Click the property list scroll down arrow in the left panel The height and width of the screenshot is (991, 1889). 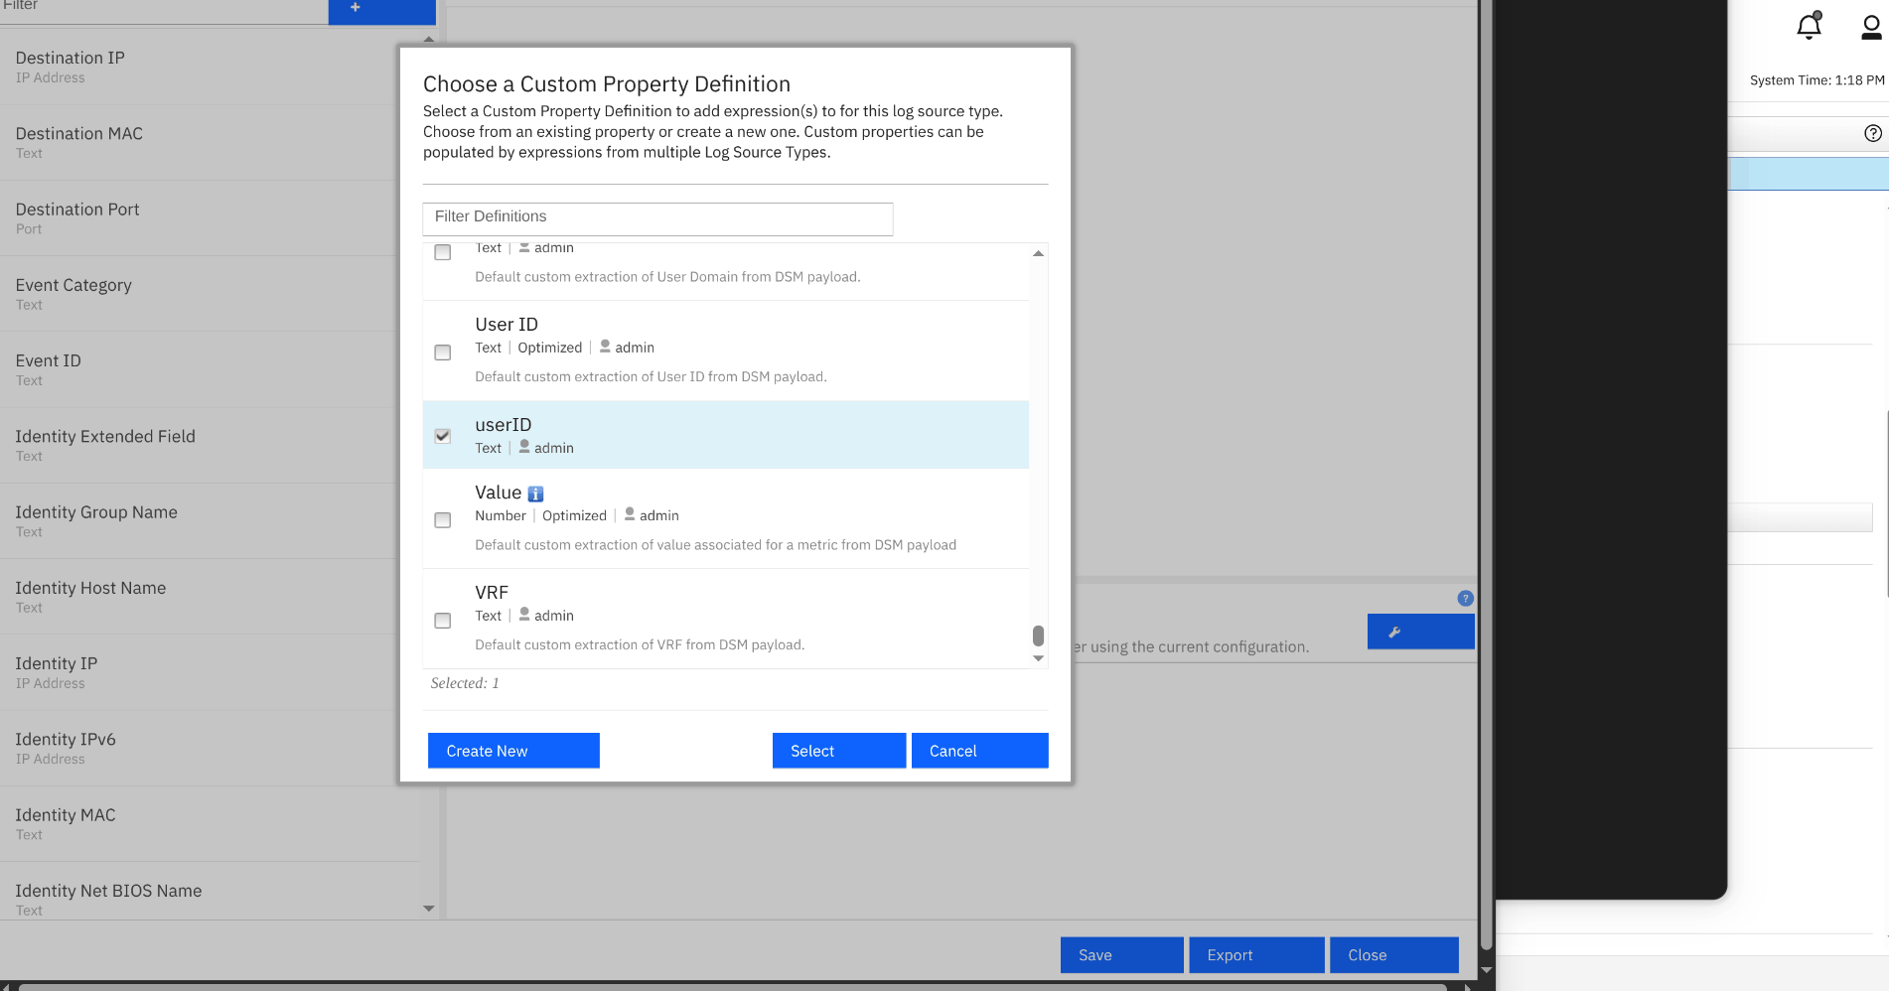pyautogui.click(x=429, y=909)
